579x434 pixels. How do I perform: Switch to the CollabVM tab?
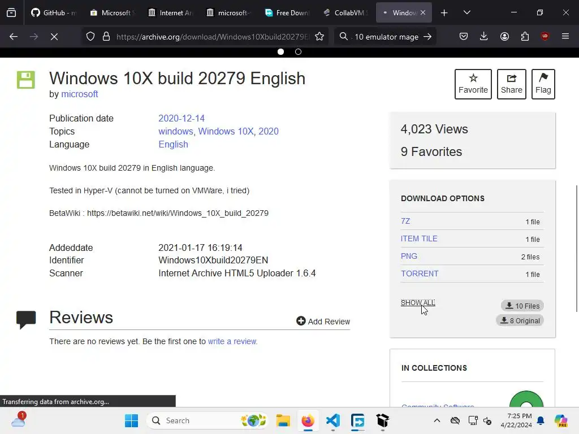[346, 12]
